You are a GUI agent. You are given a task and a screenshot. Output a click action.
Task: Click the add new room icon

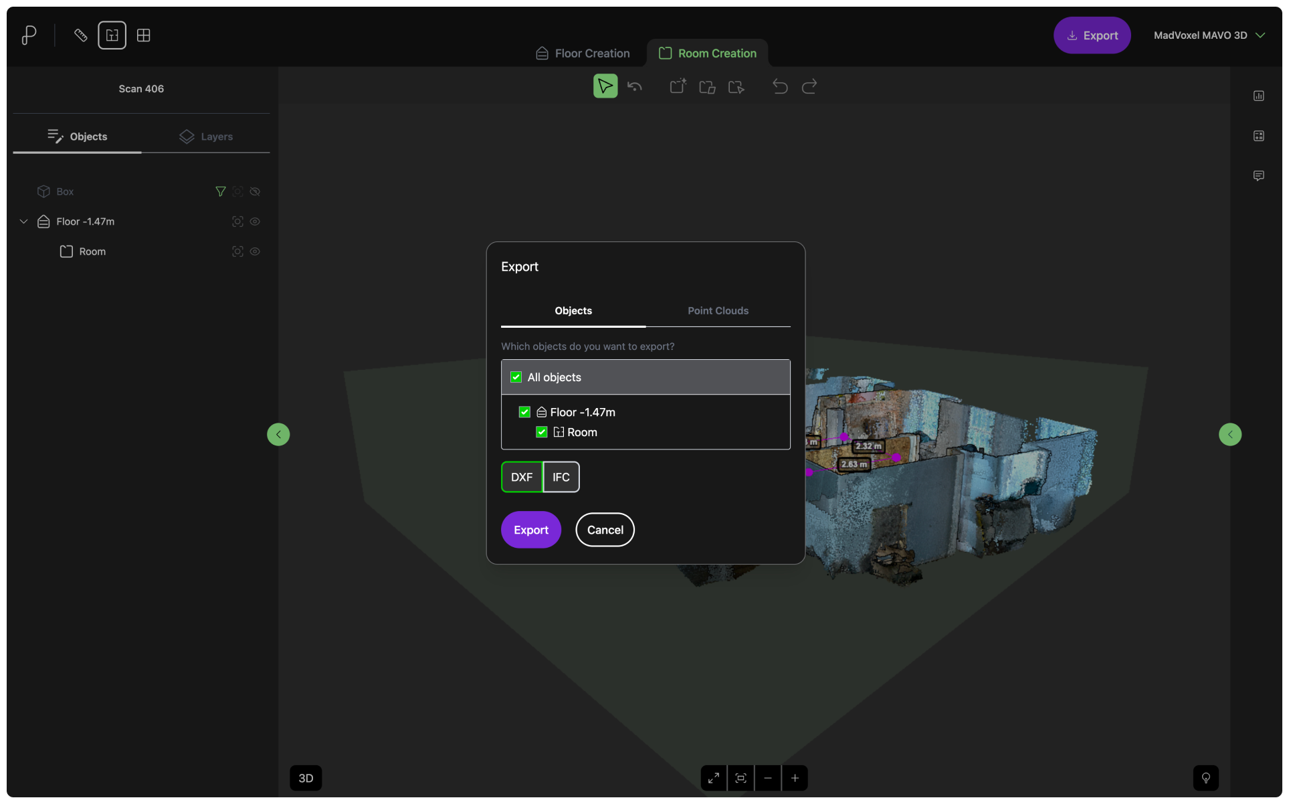click(678, 86)
